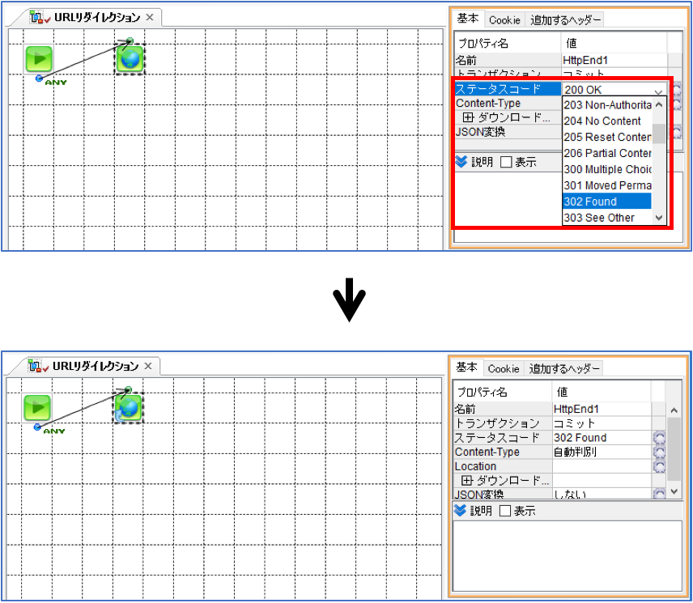Click the プロパティ名 column header in lower panel

click(x=503, y=392)
